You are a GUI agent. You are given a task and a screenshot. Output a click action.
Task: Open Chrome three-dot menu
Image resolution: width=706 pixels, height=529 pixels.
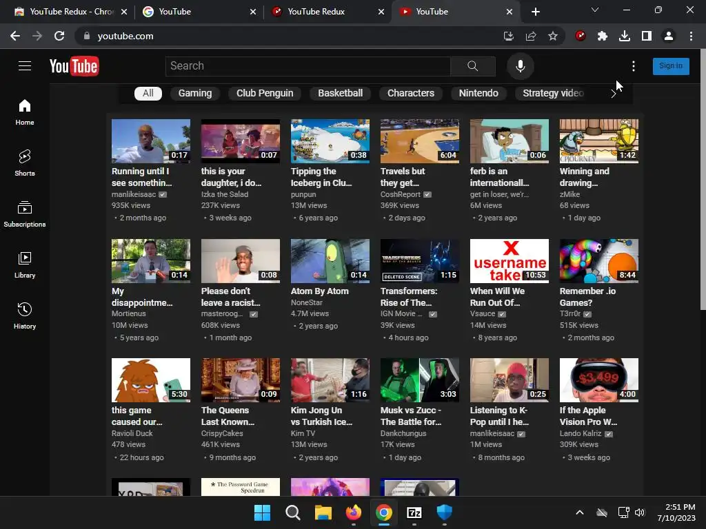[x=691, y=36]
